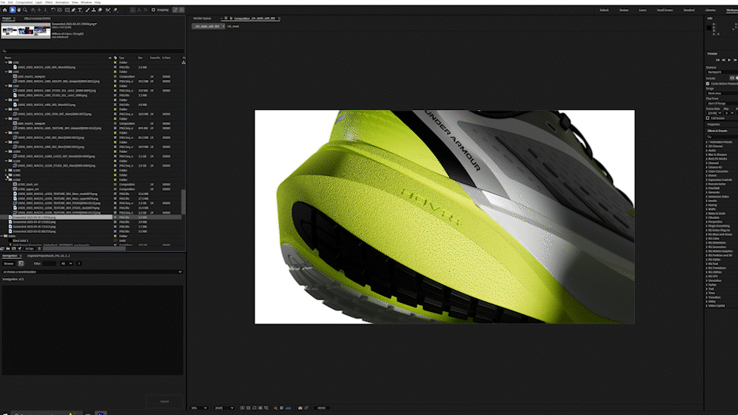Toggle Include video icon in Preview panel
This screenshot has width=738, height=415.
[732, 78]
